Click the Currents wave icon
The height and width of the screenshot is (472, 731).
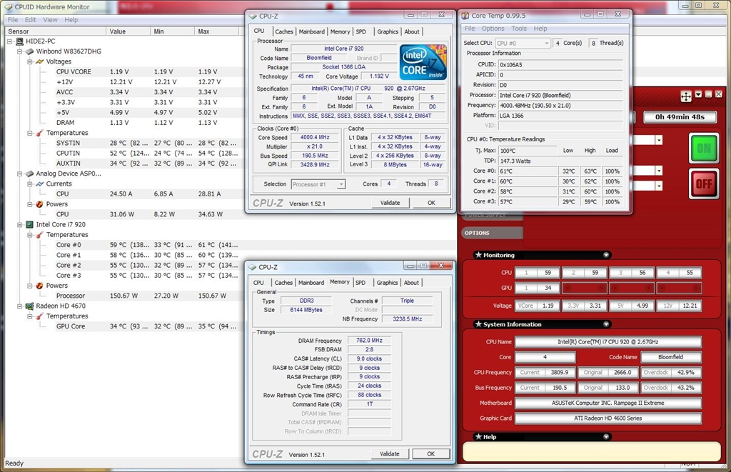[x=40, y=184]
